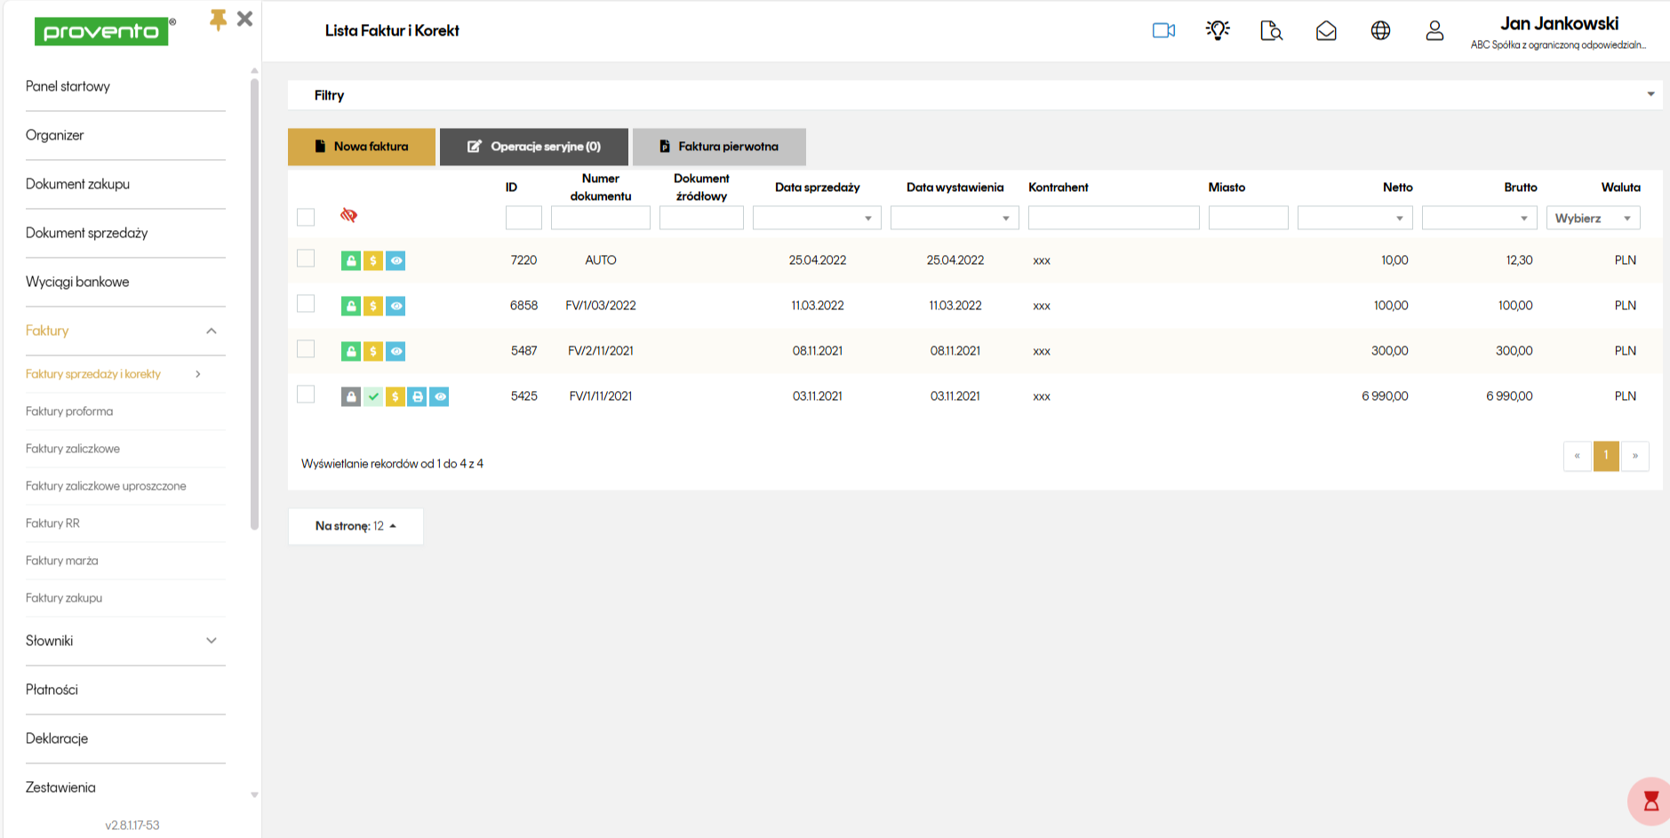Open the user profile icon
The height and width of the screenshot is (838, 1670).
pyautogui.click(x=1434, y=31)
